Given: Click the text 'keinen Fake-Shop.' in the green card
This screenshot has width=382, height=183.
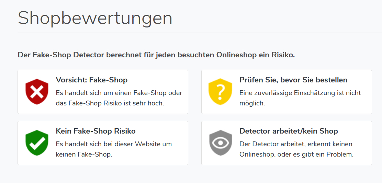Looking at the screenshot, I should pyautogui.click(x=84, y=155).
